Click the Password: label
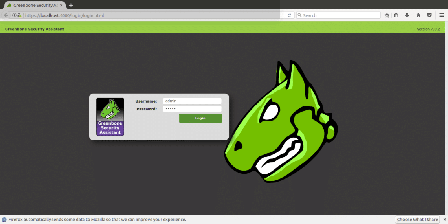The width and height of the screenshot is (448, 224). point(147,109)
